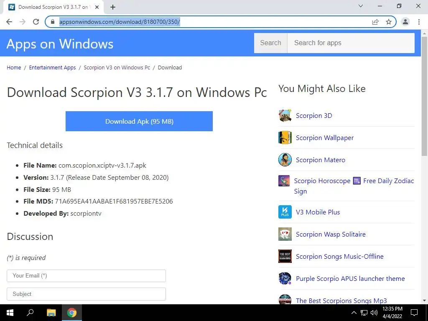Open the Scorpion Matero link
428x321 pixels.
pyautogui.click(x=321, y=160)
